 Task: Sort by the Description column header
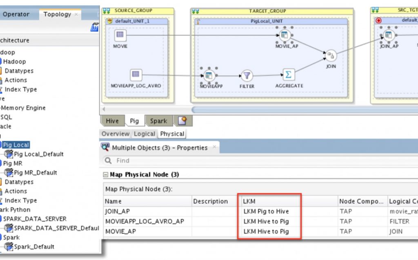(x=216, y=201)
